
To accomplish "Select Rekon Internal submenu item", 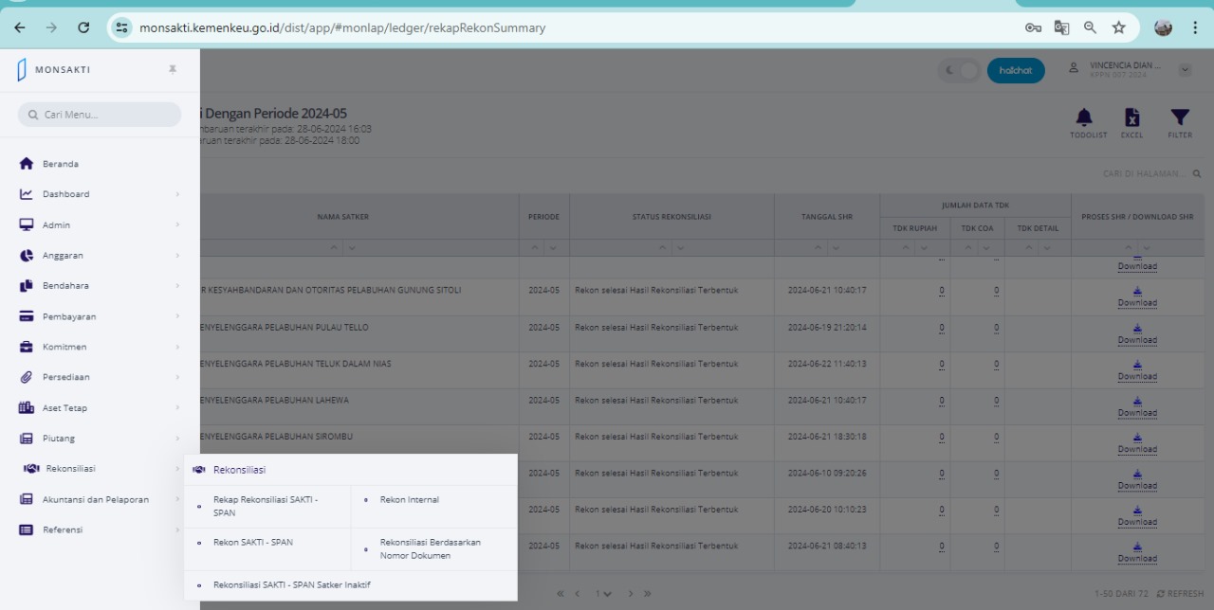I will [x=409, y=499].
